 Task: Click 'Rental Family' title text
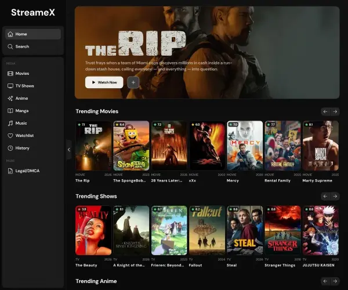tap(277, 180)
